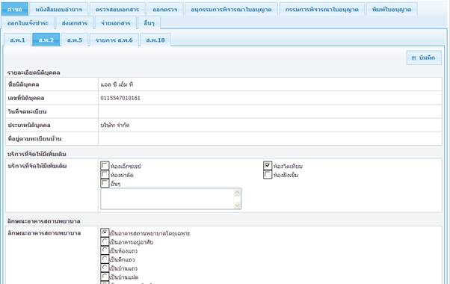Image resolution: width=450 pixels, height=284 pixels.
Task: Open the รายการ ส.พ.6 tab
Action: (x=114, y=40)
